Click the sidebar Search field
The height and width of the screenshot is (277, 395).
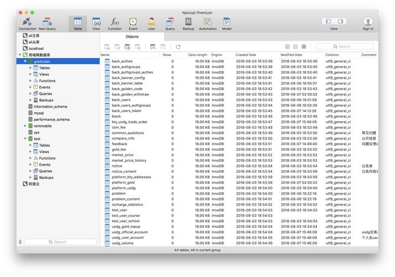(60, 242)
